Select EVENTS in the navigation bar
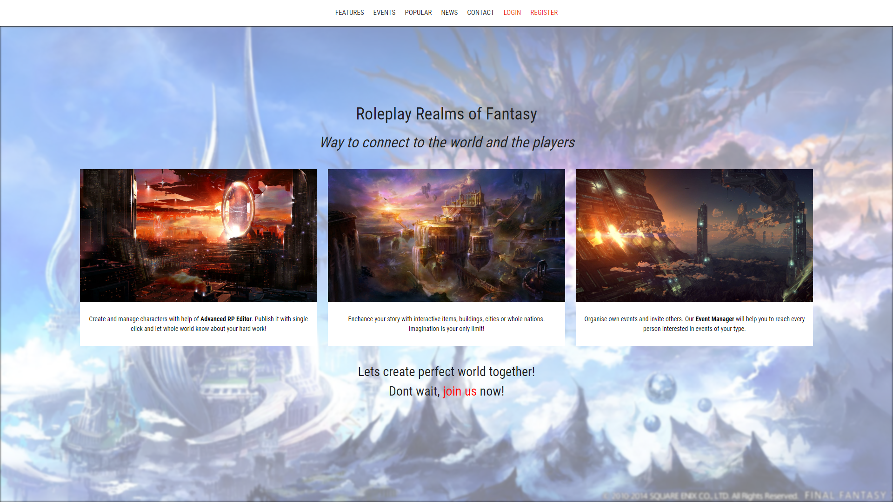 click(384, 13)
